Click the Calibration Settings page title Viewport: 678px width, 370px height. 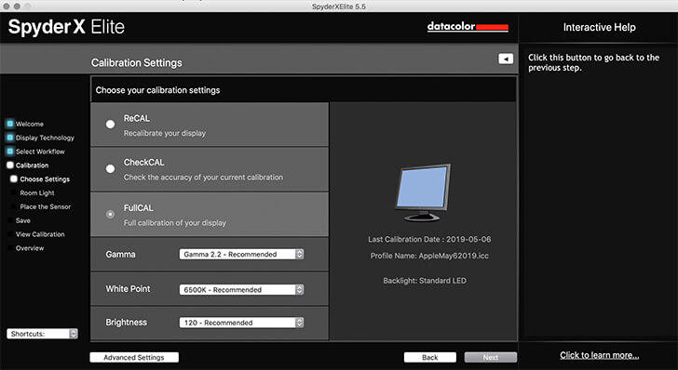coord(137,63)
